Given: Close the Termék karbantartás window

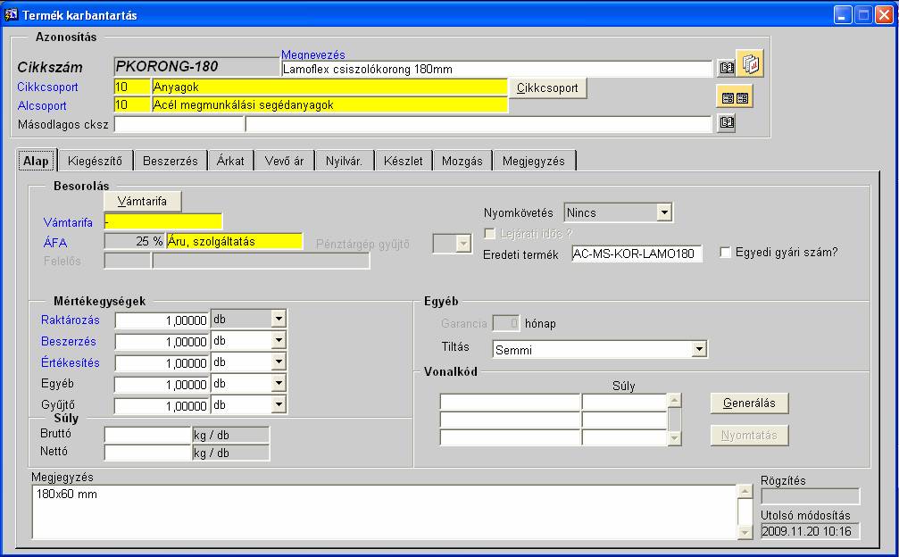Looking at the screenshot, I should (x=884, y=15).
